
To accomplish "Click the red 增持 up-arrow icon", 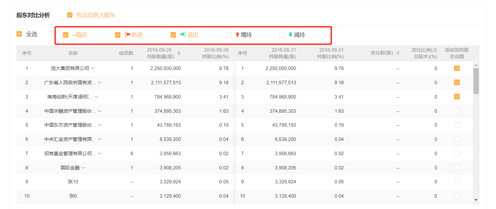I will pyautogui.click(x=237, y=35).
